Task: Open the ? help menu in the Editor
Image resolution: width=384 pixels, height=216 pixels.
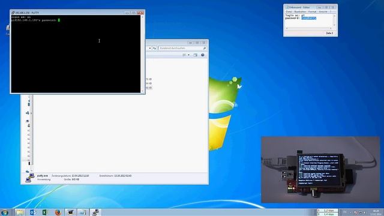Action: tap(330, 12)
